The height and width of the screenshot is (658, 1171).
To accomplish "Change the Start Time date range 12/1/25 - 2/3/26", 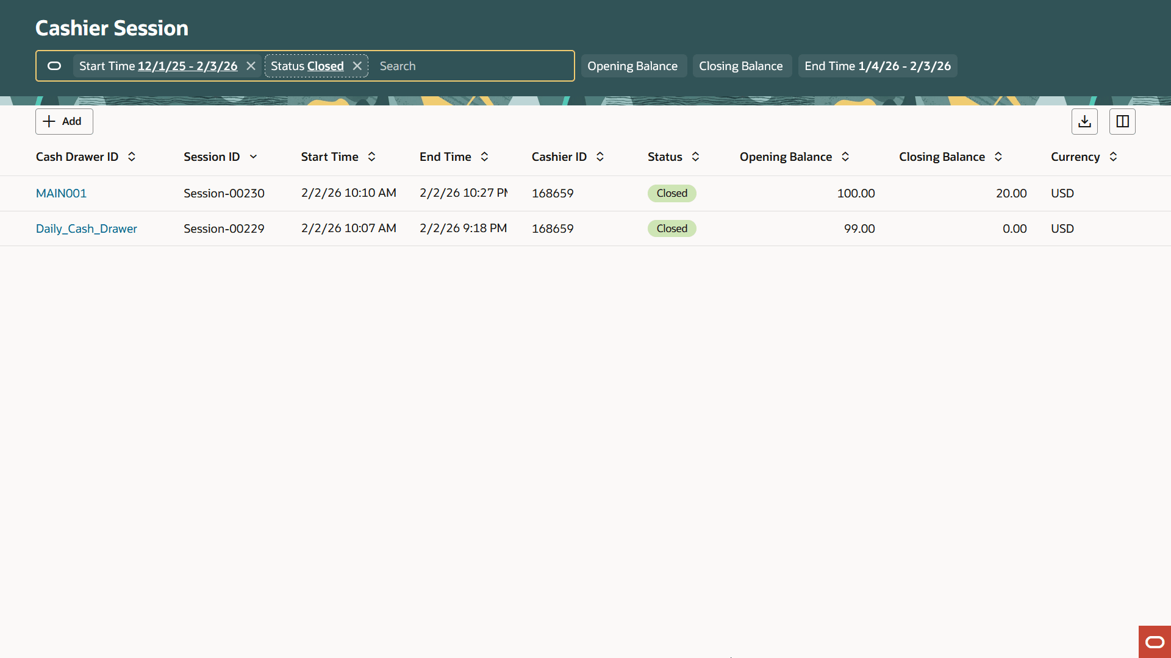I will [x=187, y=66].
